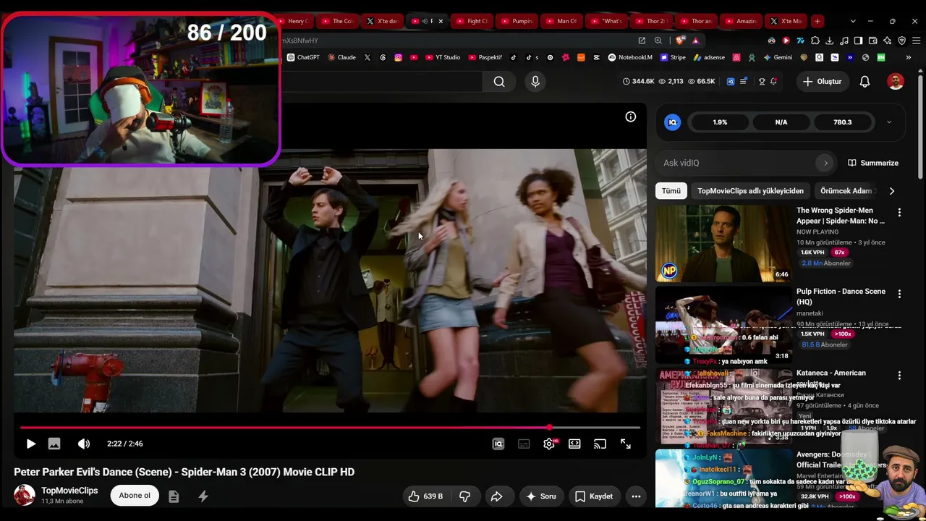Open the Gemini bookmark
926x521 pixels.
(778, 57)
